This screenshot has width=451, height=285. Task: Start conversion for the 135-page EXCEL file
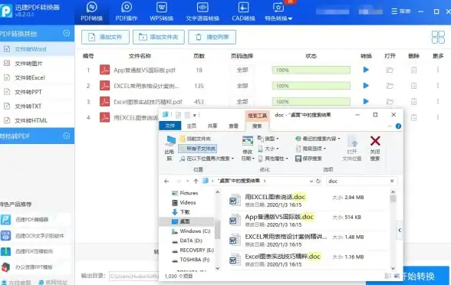(x=366, y=86)
